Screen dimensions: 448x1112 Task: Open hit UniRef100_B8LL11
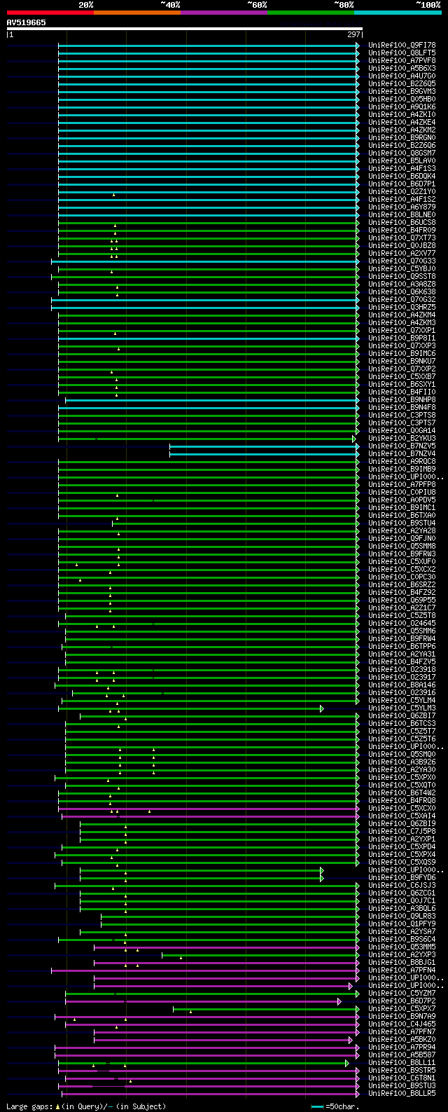[x=402, y=1062]
